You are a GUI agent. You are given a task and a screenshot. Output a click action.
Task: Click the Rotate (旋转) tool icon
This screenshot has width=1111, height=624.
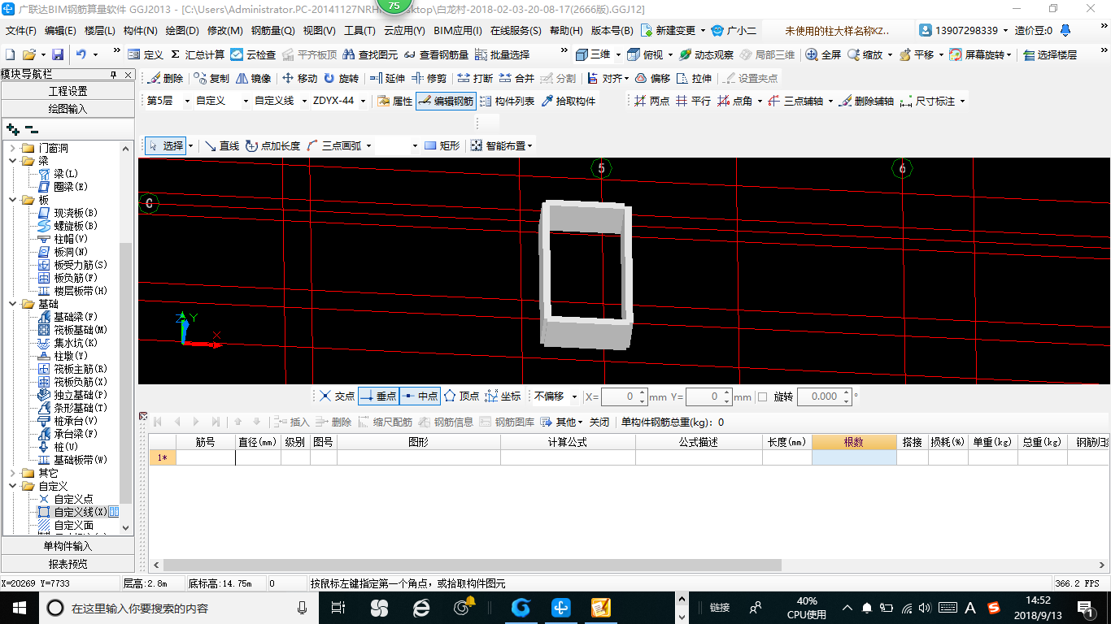tap(329, 79)
